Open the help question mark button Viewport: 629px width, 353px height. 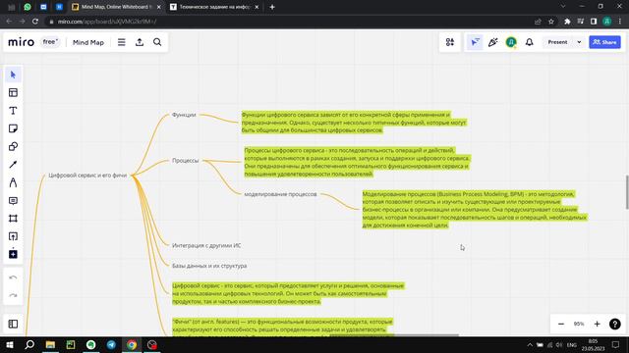pos(614,324)
